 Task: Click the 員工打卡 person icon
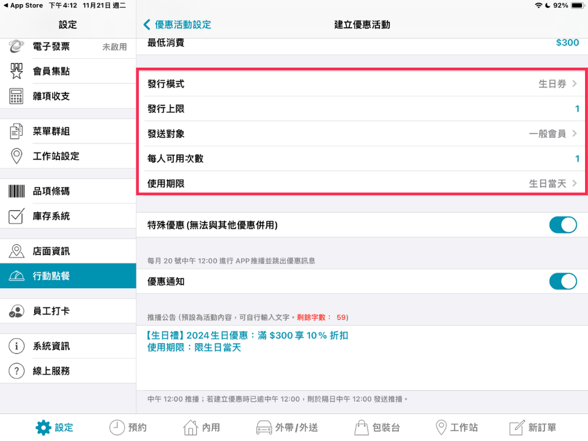[x=16, y=311]
